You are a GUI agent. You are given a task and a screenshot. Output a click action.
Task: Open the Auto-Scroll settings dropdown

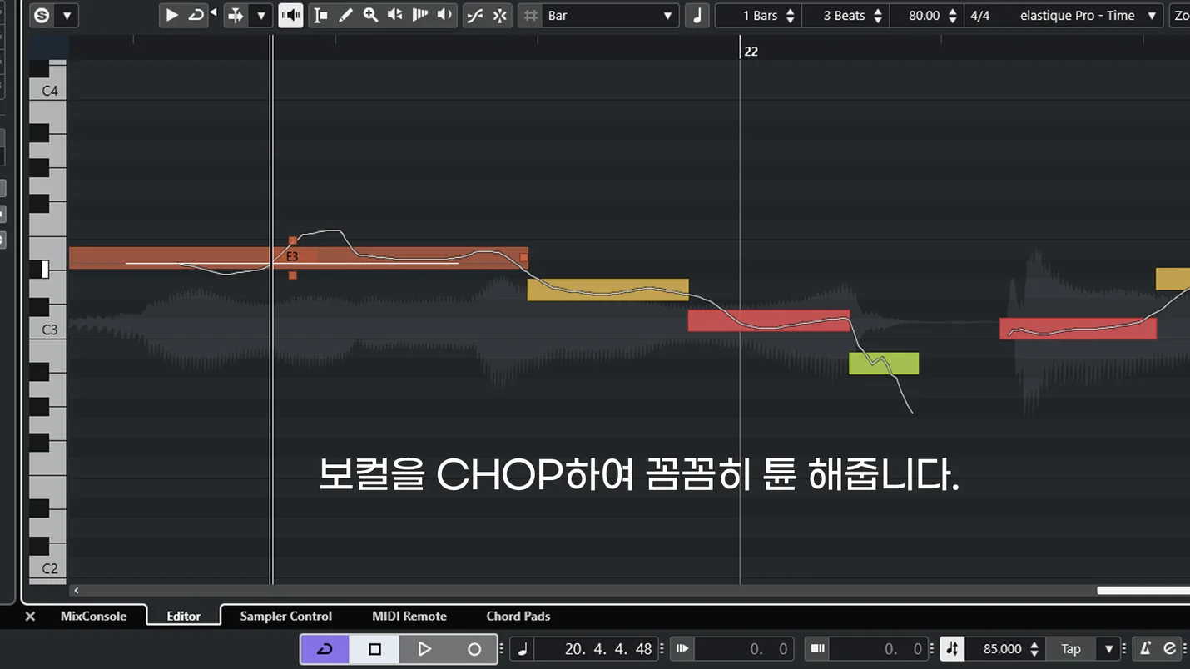tap(260, 15)
